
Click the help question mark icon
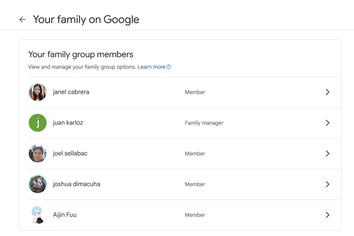[x=169, y=67]
